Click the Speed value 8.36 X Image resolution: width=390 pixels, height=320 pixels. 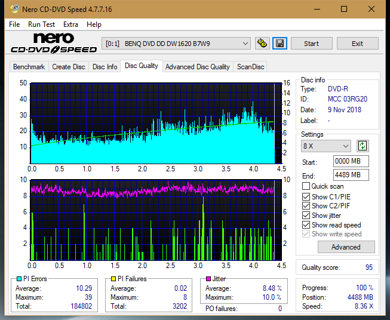[364, 306]
